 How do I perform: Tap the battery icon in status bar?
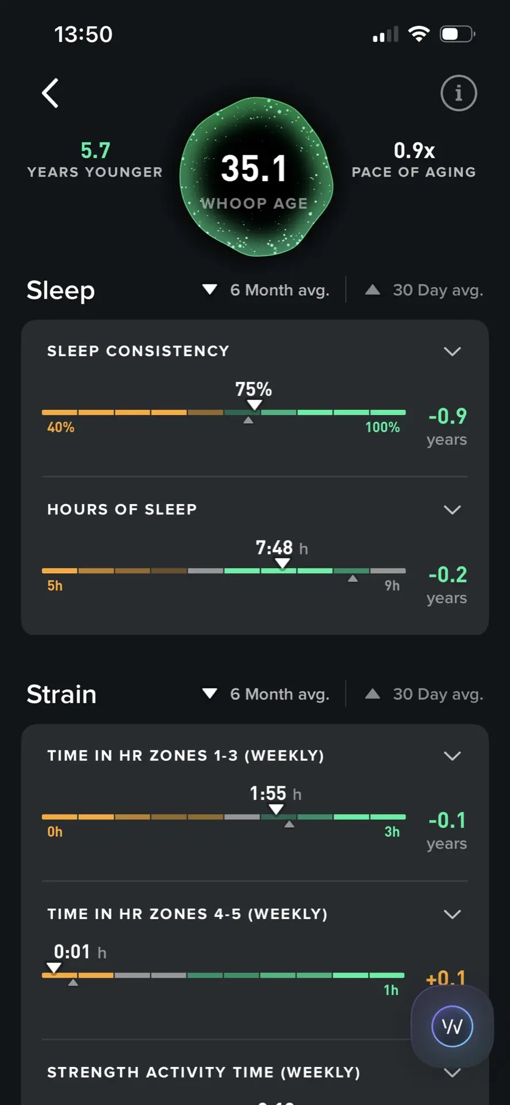pos(458,34)
